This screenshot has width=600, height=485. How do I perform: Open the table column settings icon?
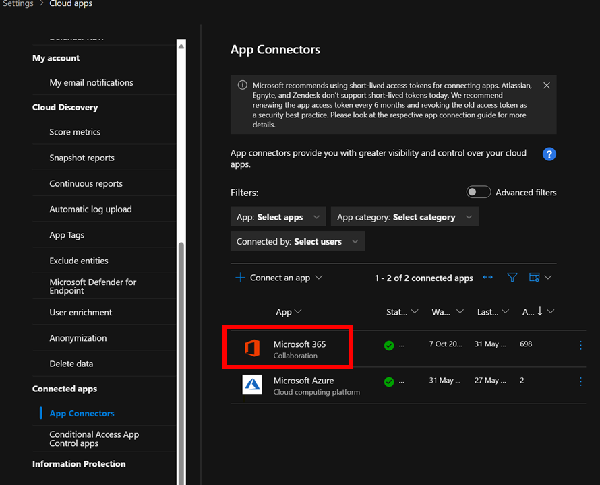coord(535,278)
